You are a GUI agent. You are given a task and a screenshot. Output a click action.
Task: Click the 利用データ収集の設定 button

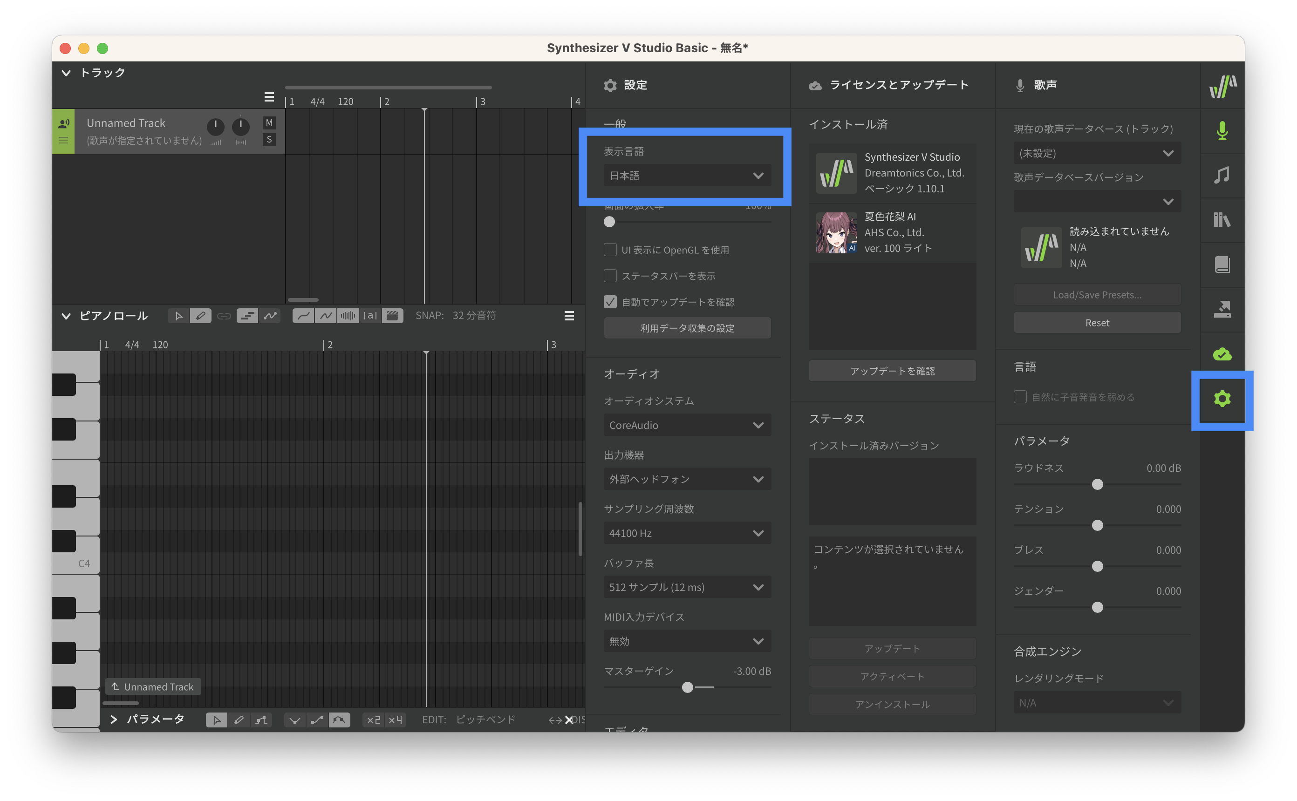[687, 328]
